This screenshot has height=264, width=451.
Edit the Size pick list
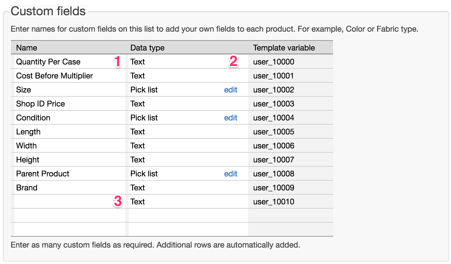pyautogui.click(x=231, y=90)
